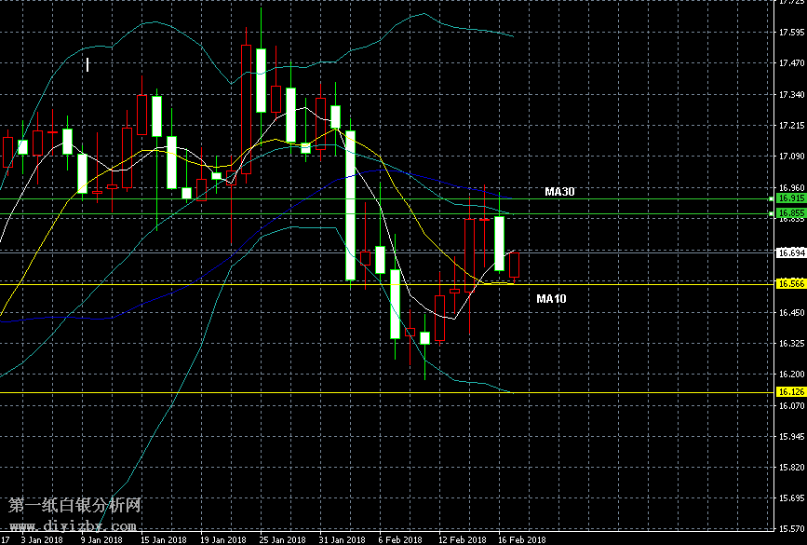807x545 pixels.
Task: Select the 3 Jan 2018 date label
Action: [42, 539]
